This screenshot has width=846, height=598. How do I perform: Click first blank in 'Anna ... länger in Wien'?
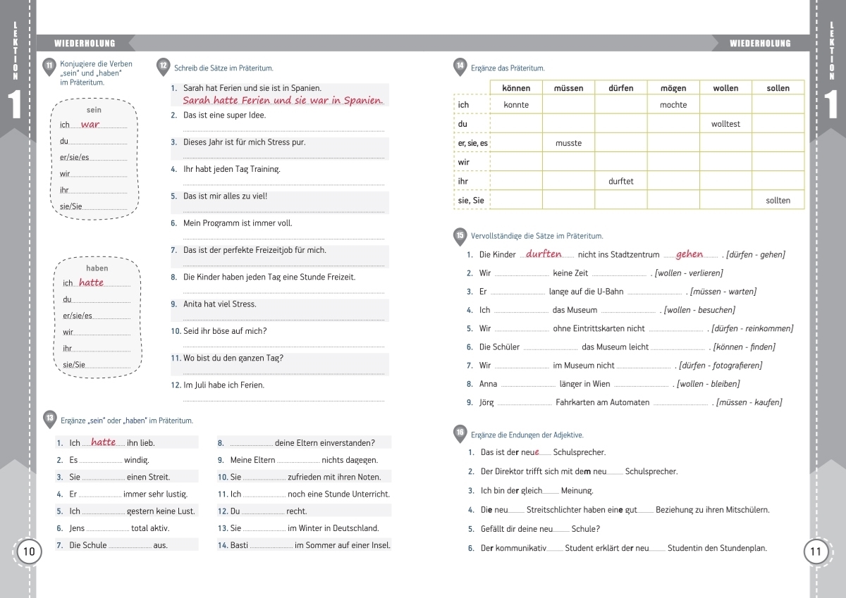coord(527,385)
